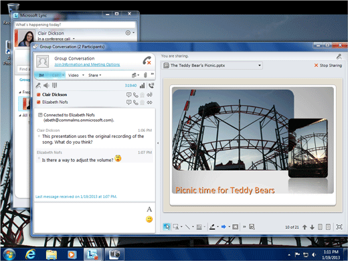This screenshot has width=348, height=261.
Task: Open Internet Explorer from taskbar
Action: point(30,254)
